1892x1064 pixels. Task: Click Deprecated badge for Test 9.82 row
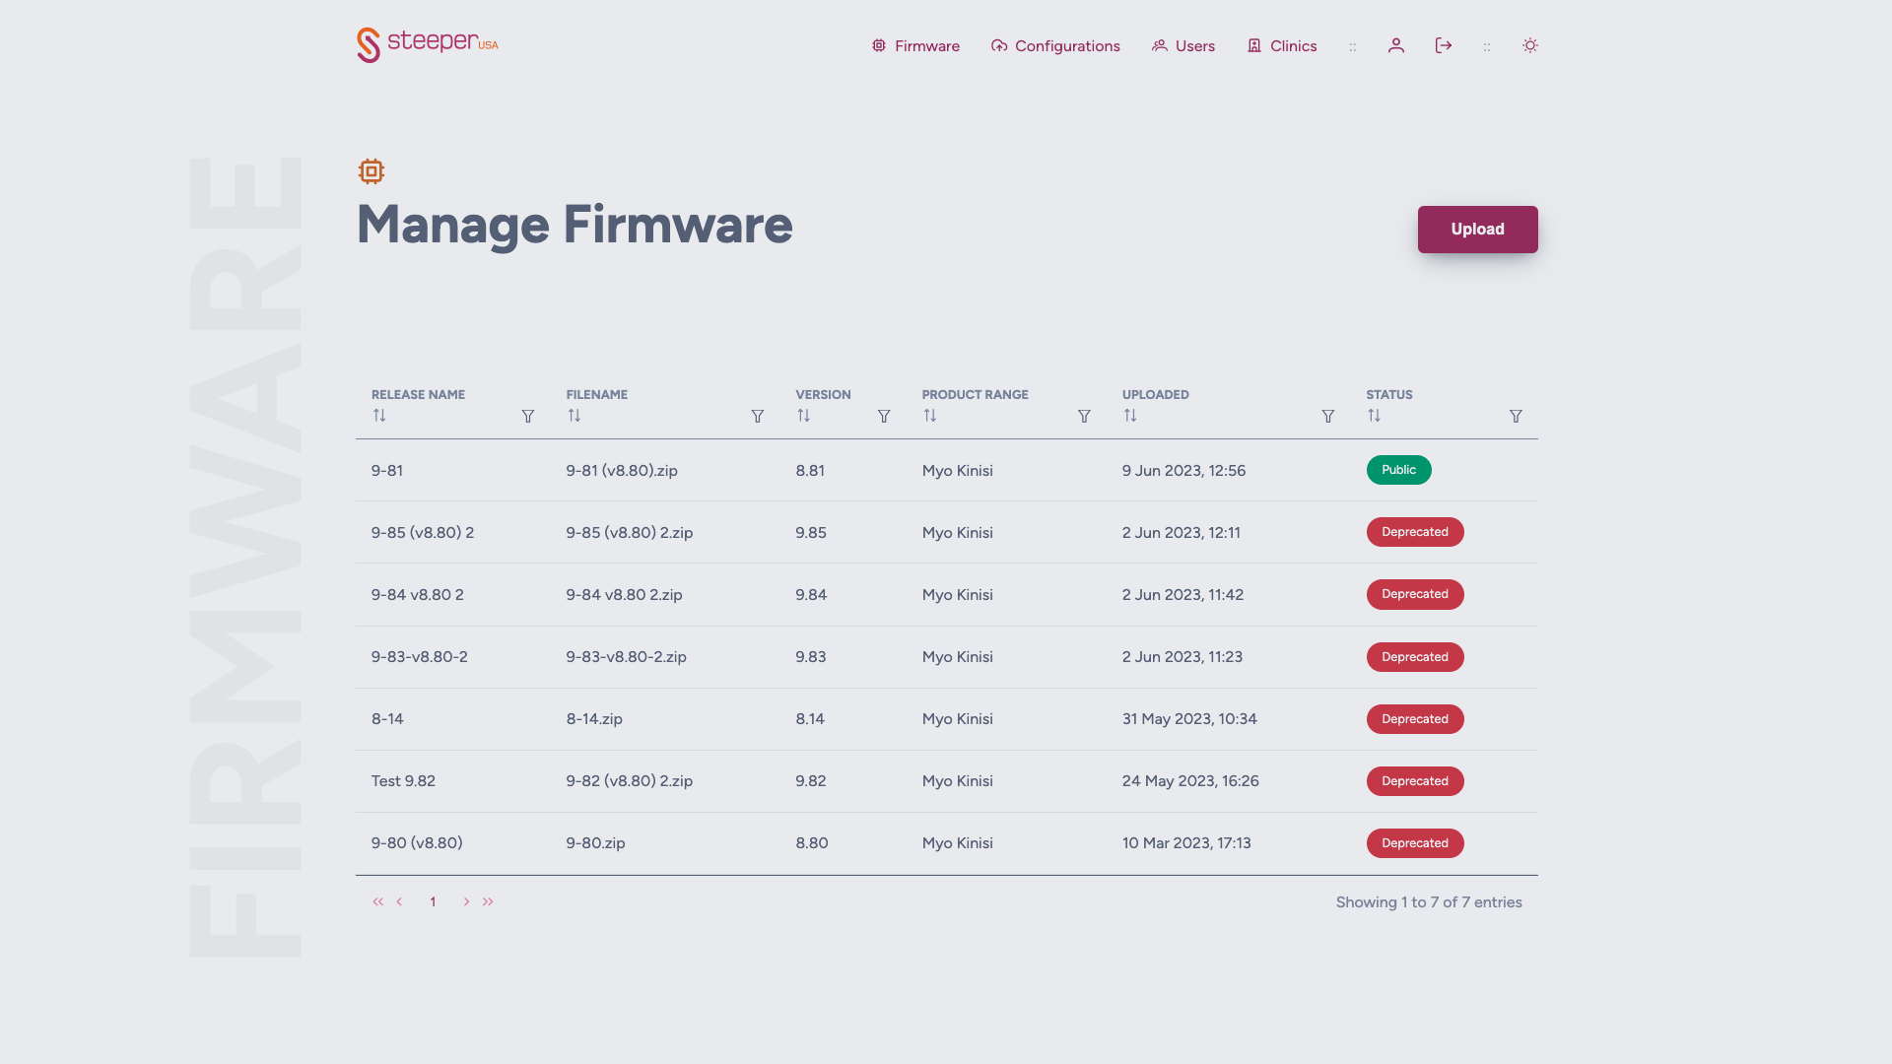tap(1415, 781)
